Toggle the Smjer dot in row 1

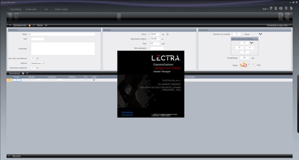94,80
